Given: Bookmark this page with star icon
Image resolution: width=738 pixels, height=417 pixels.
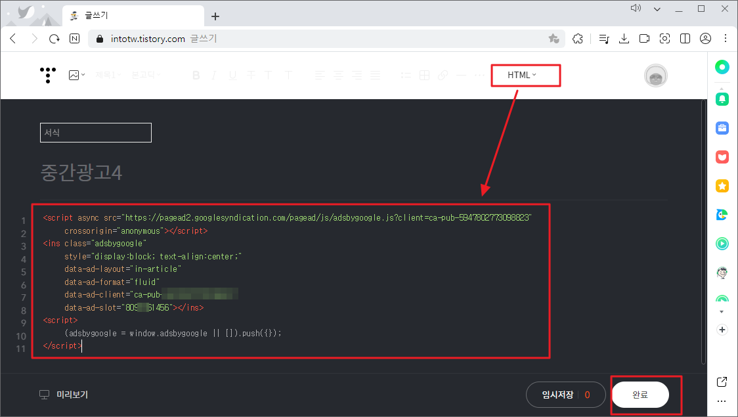Looking at the screenshot, I should pyautogui.click(x=553, y=39).
